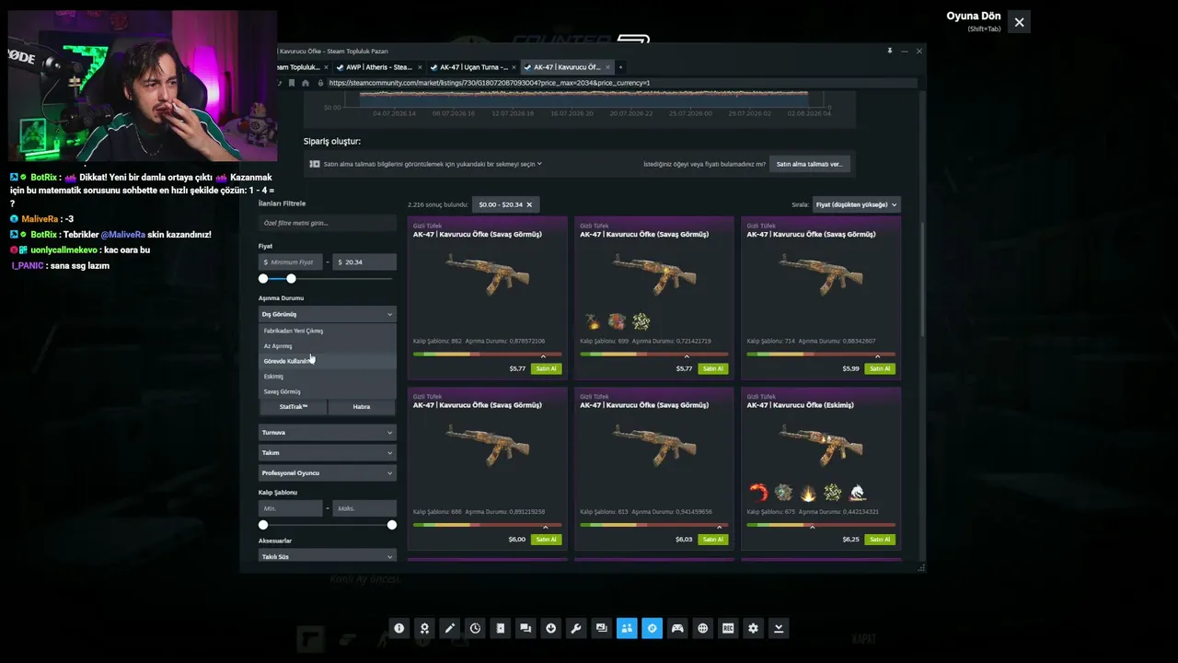Click Satın Al on the $6,25 listing
The image size is (1178, 663).
880,540
